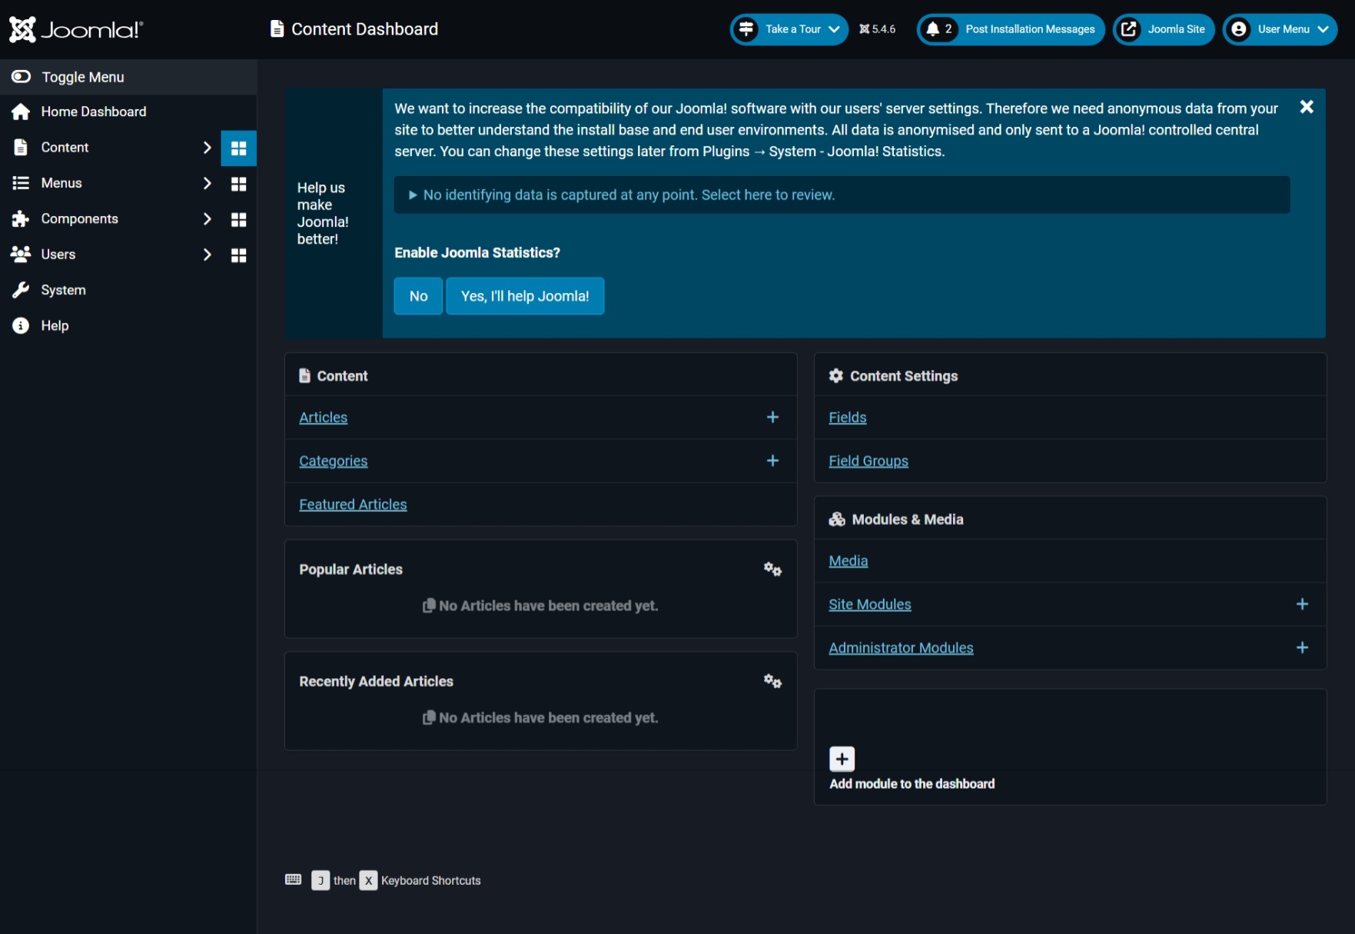
Task: Open the Media link
Action: click(848, 561)
